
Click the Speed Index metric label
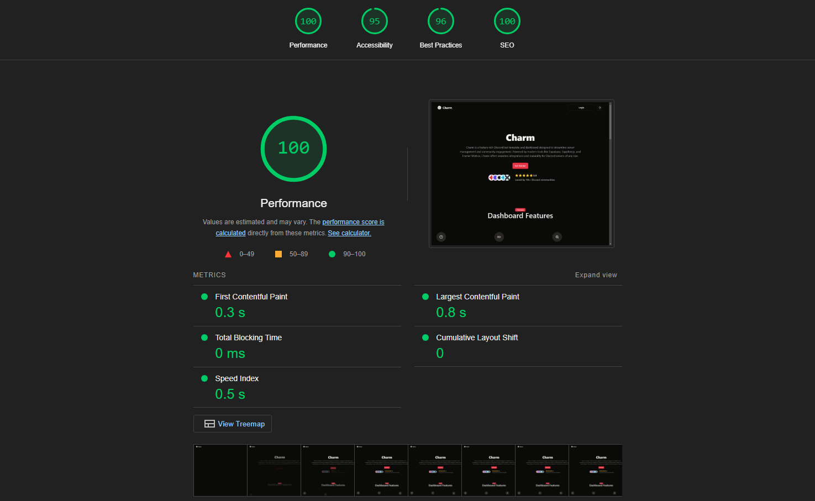[237, 378]
